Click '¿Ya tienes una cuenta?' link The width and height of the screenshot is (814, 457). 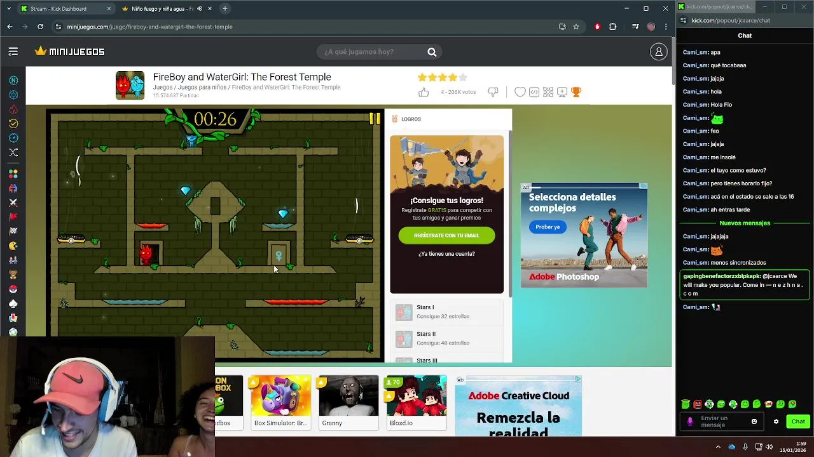pyautogui.click(x=446, y=254)
